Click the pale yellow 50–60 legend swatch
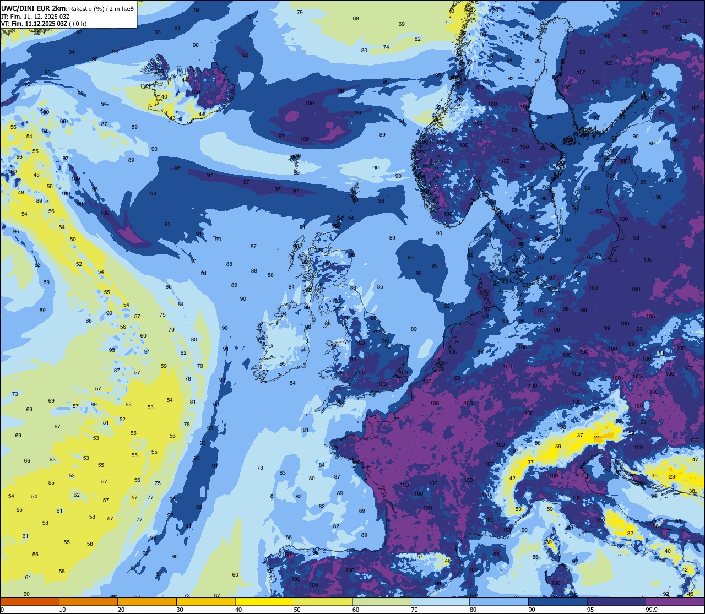Viewport: 705px width, 614px height. (x=323, y=601)
